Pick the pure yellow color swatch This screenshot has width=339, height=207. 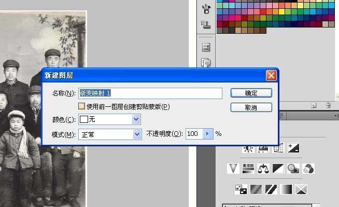(281, 12)
